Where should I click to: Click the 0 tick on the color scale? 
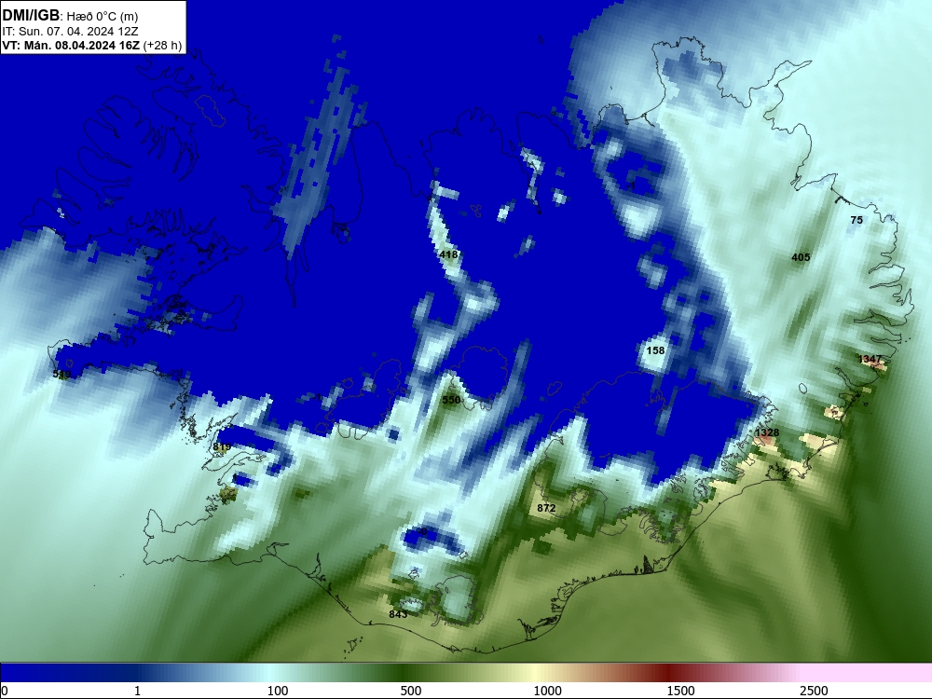5,691
